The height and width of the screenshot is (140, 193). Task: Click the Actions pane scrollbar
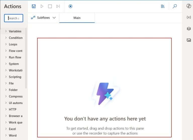coord(26,58)
